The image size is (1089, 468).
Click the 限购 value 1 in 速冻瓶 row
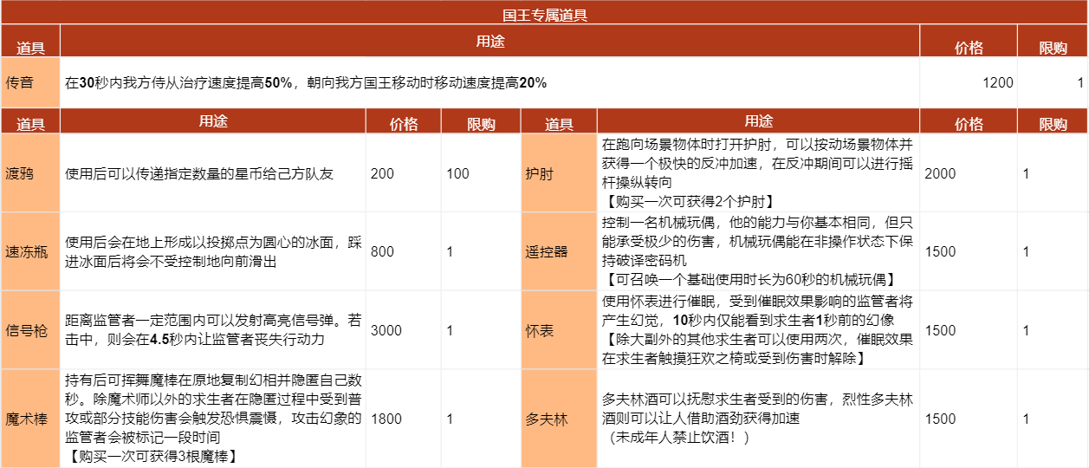coord(450,251)
